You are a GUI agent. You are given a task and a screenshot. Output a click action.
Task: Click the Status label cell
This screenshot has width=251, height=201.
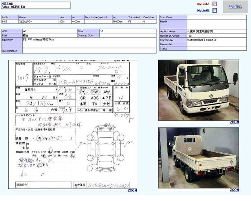point(173,48)
